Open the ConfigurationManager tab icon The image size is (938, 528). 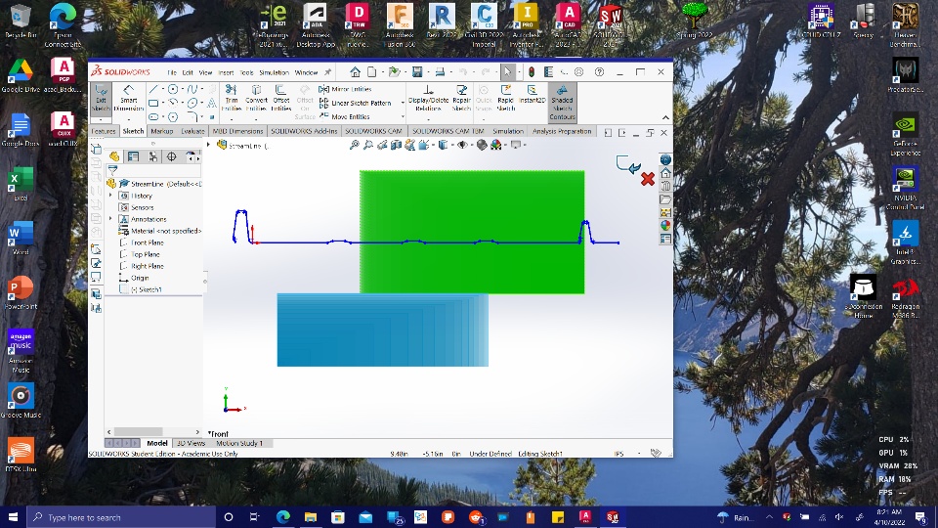(152, 156)
